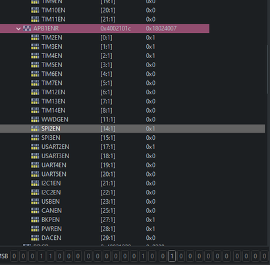Click the I2C2EN bitfield icon

pyautogui.click(x=35, y=192)
